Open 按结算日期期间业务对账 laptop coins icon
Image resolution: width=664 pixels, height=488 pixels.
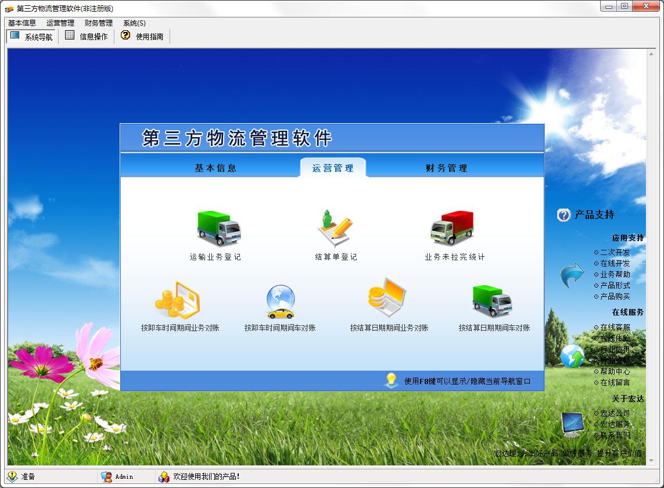click(x=387, y=298)
